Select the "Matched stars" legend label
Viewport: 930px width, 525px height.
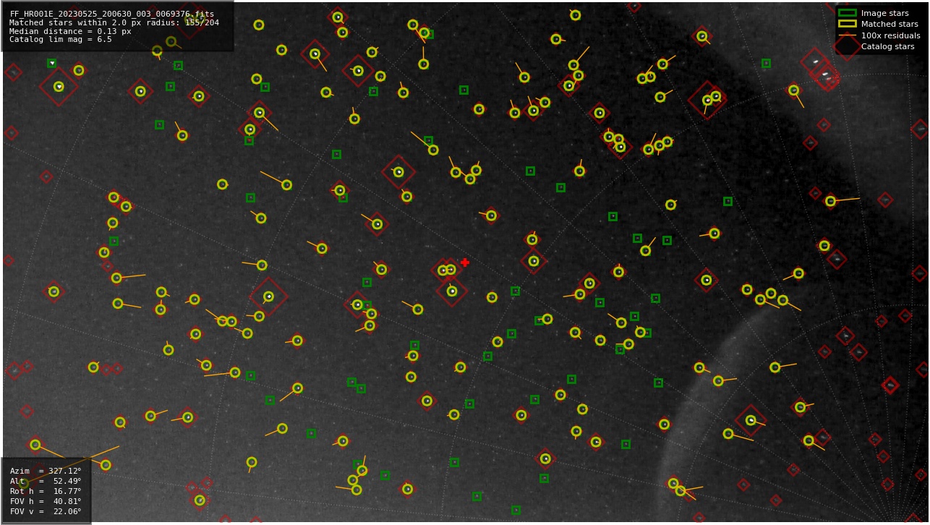click(x=889, y=24)
